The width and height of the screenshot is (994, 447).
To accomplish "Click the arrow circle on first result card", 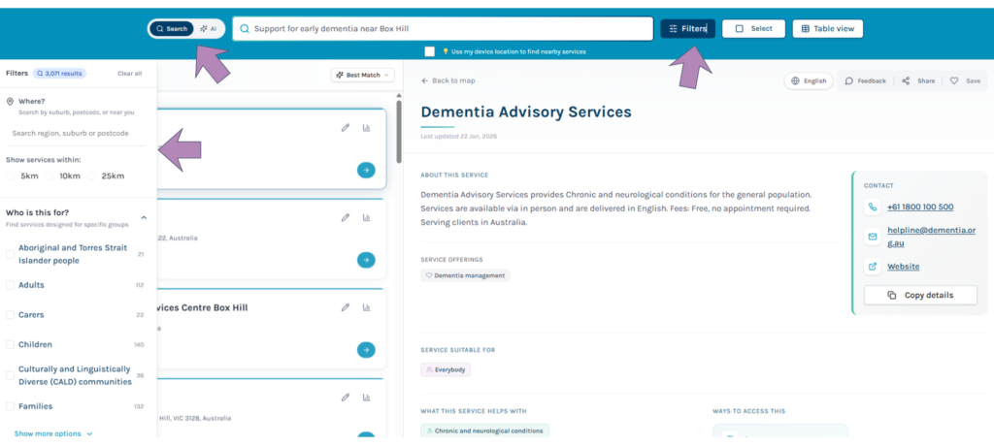I will 366,170.
